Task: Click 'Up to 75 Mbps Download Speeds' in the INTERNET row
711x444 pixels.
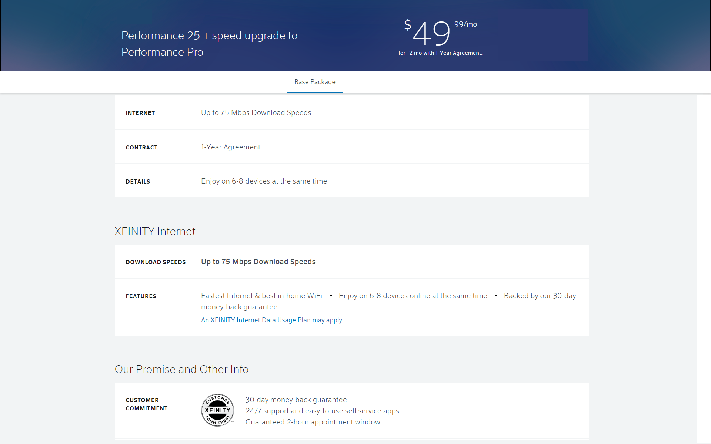Action: point(256,112)
